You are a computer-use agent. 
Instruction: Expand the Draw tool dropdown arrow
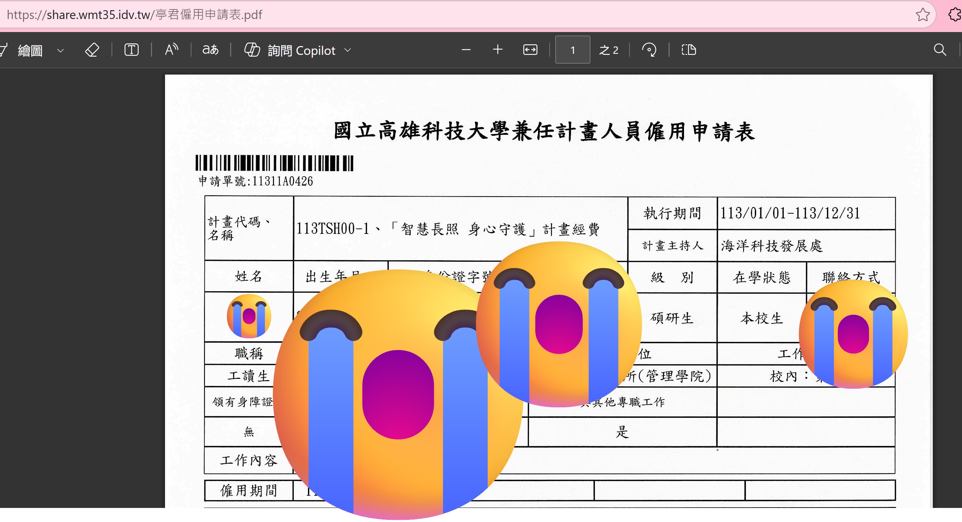click(61, 50)
